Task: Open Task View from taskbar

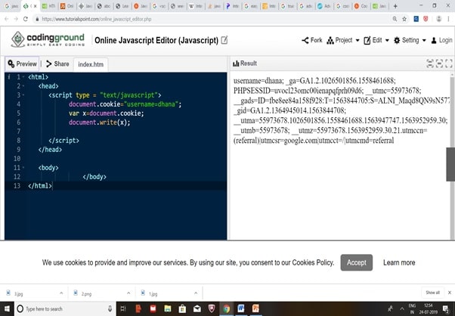Action: click(123, 308)
